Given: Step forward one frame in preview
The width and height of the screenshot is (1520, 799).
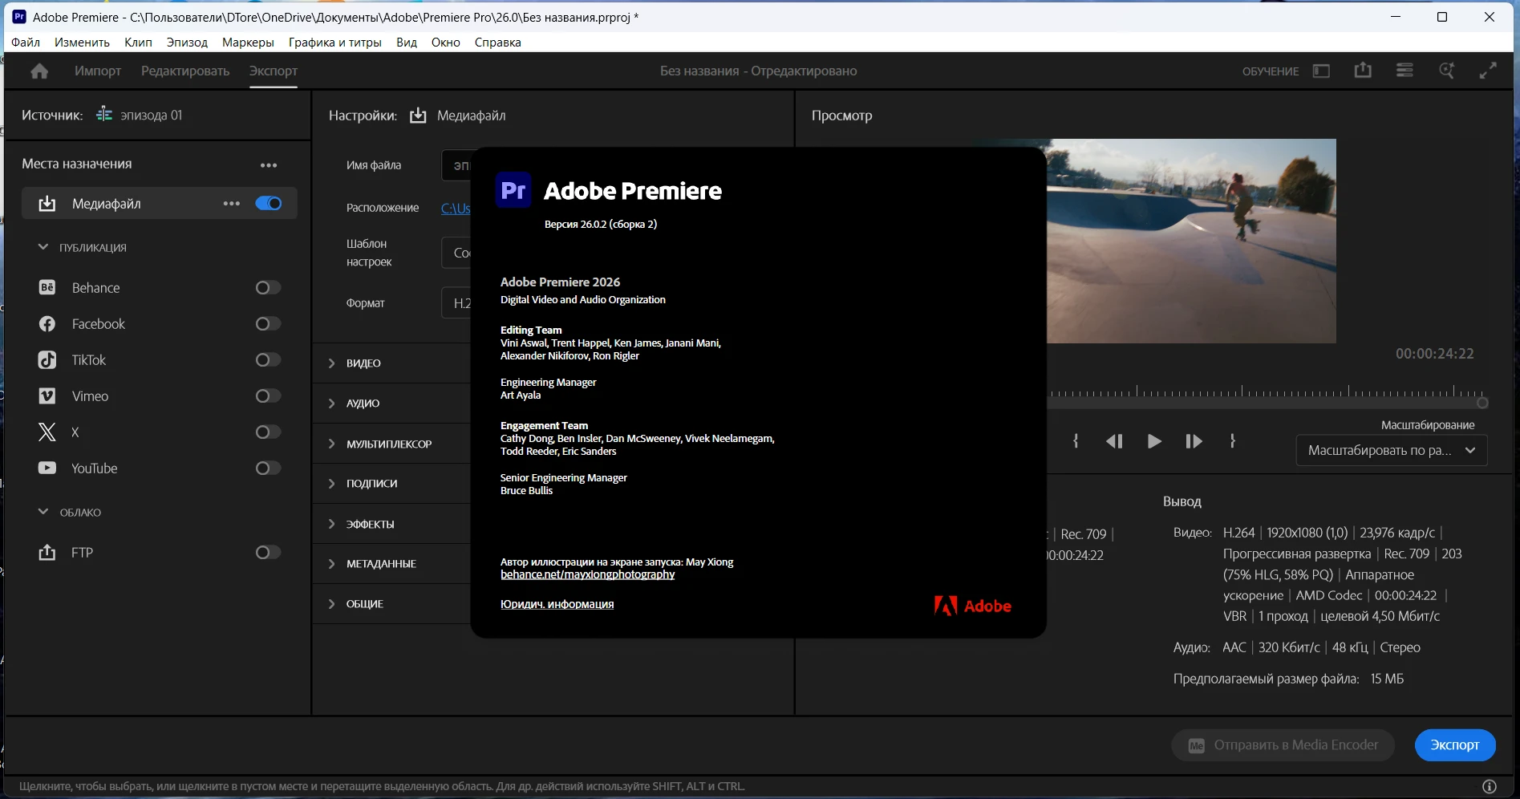Looking at the screenshot, I should click(x=1193, y=441).
